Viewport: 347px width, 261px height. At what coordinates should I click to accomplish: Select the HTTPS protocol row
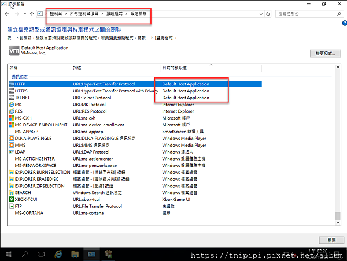coord(135,91)
